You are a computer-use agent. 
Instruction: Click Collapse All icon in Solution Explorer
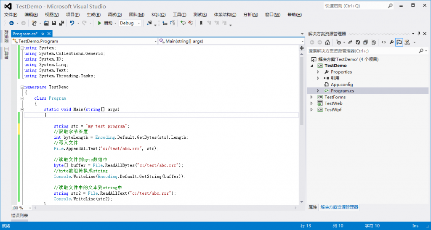(365, 42)
